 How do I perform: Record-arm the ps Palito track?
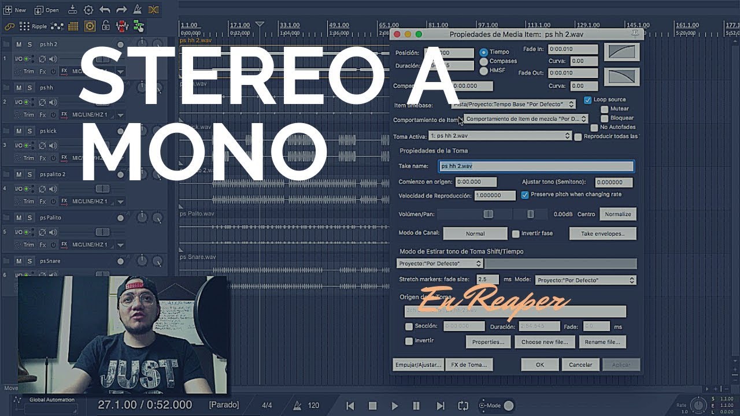[x=121, y=218]
